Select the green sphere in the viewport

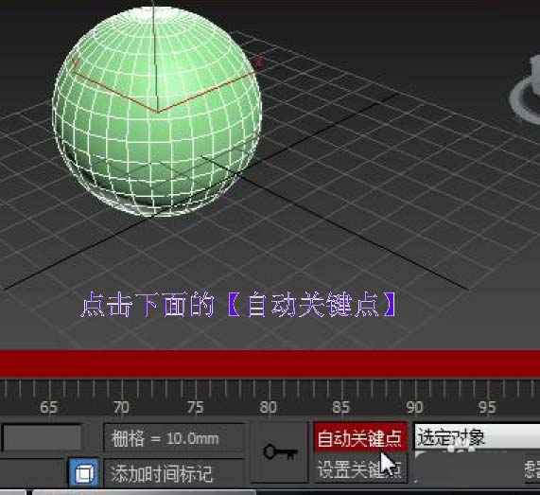tap(157, 111)
